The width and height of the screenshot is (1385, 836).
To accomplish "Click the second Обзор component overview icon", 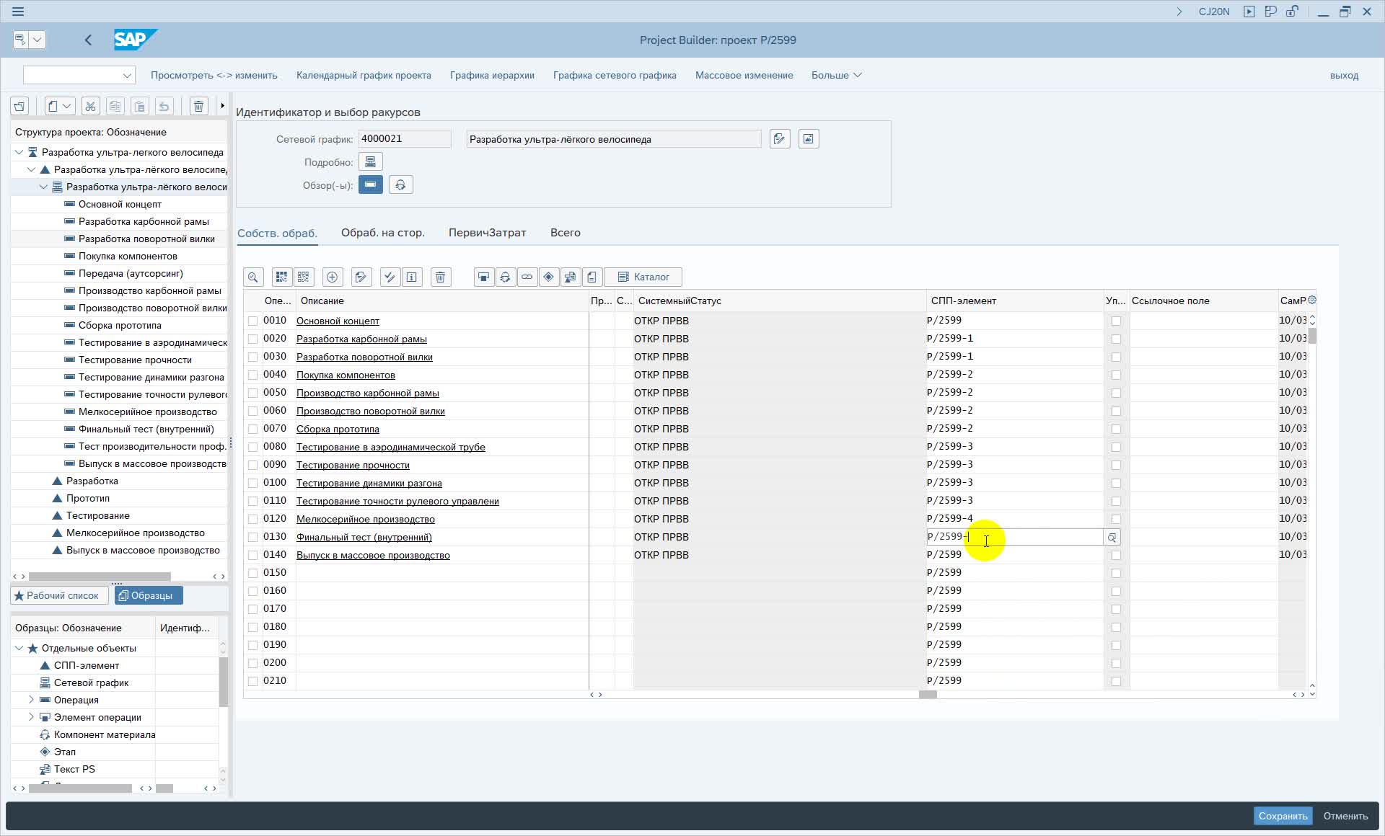I will (x=400, y=184).
